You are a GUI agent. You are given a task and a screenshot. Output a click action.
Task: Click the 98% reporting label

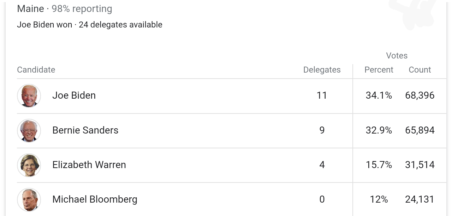pos(82,9)
